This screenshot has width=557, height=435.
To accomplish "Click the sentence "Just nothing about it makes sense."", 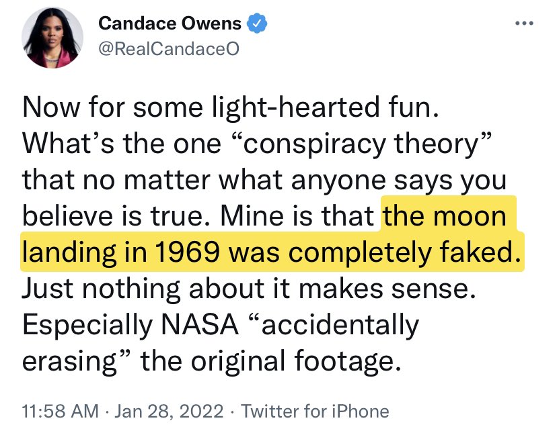I will point(249,288).
